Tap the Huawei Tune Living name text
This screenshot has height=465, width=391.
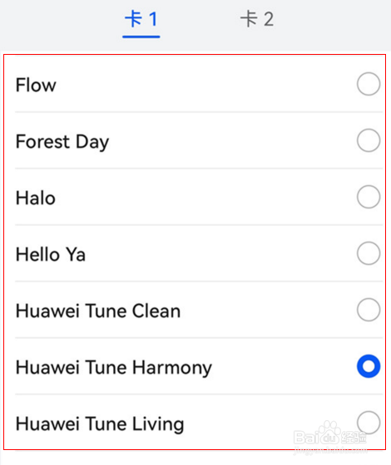(100, 424)
